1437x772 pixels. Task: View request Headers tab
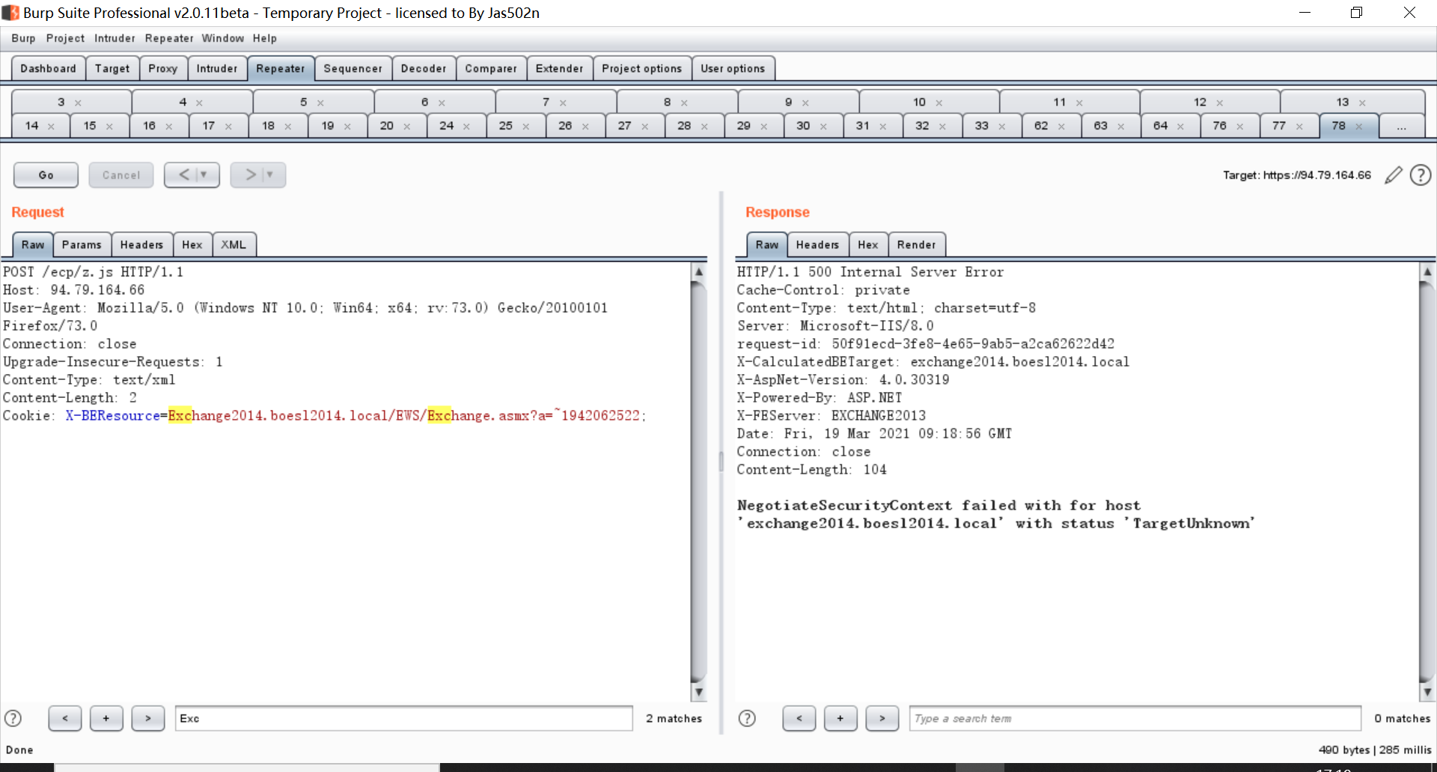(x=141, y=245)
